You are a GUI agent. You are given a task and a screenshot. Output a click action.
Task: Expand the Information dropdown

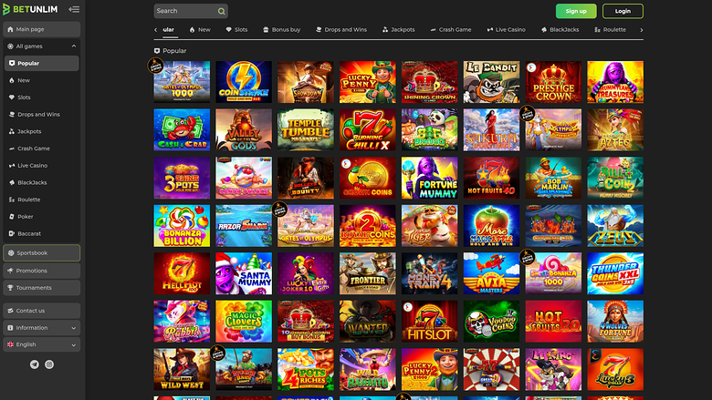click(42, 327)
